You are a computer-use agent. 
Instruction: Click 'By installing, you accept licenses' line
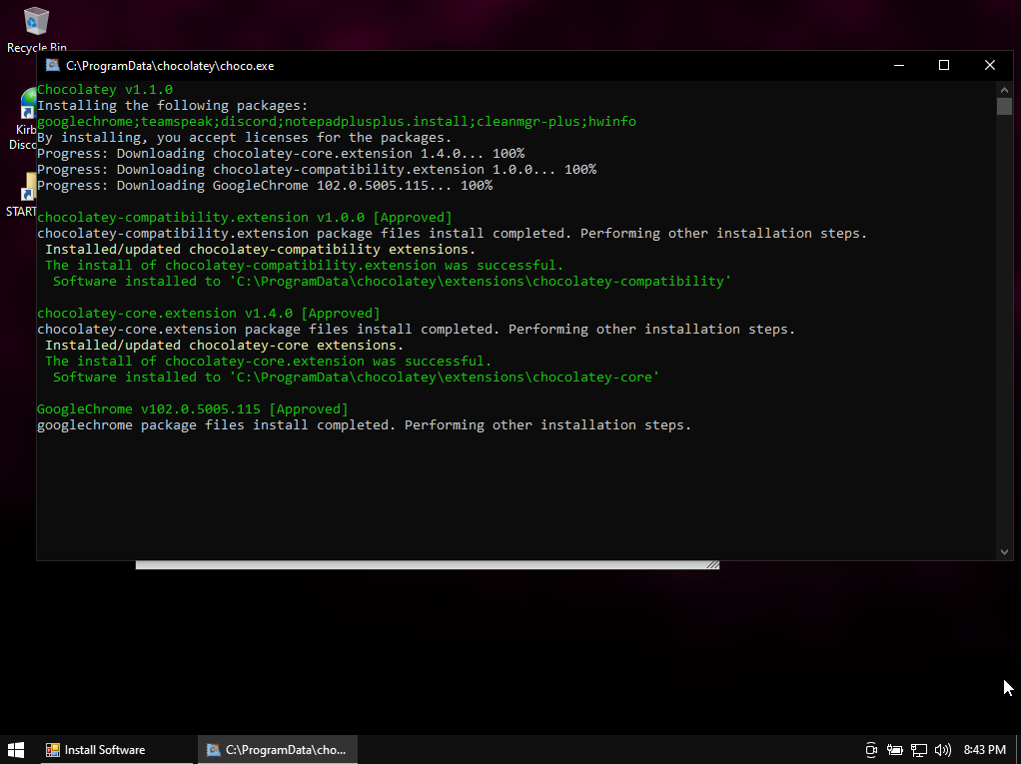[244, 137]
